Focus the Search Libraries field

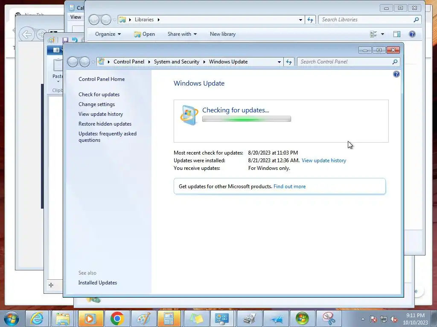click(365, 20)
